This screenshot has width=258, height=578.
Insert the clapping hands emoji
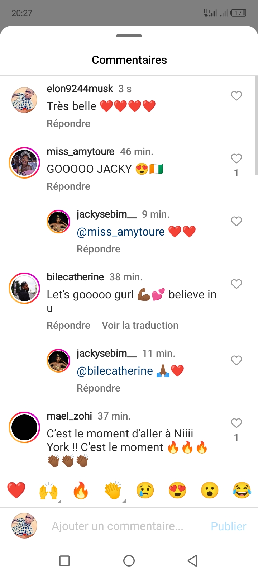click(113, 490)
